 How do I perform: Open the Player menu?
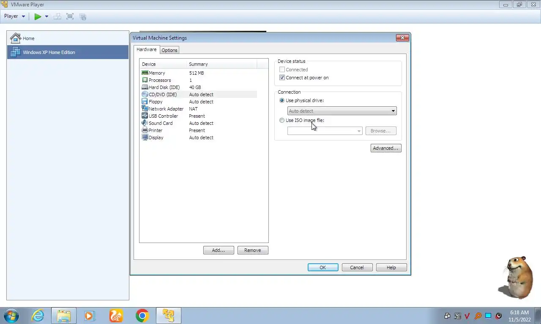14,16
